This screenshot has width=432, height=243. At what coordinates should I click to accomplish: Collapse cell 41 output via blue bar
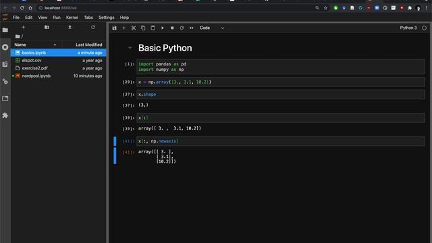tap(115, 156)
